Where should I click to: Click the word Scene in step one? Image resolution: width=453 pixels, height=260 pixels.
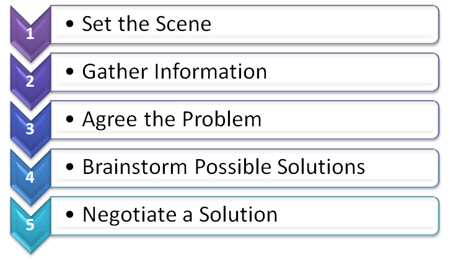[183, 24]
